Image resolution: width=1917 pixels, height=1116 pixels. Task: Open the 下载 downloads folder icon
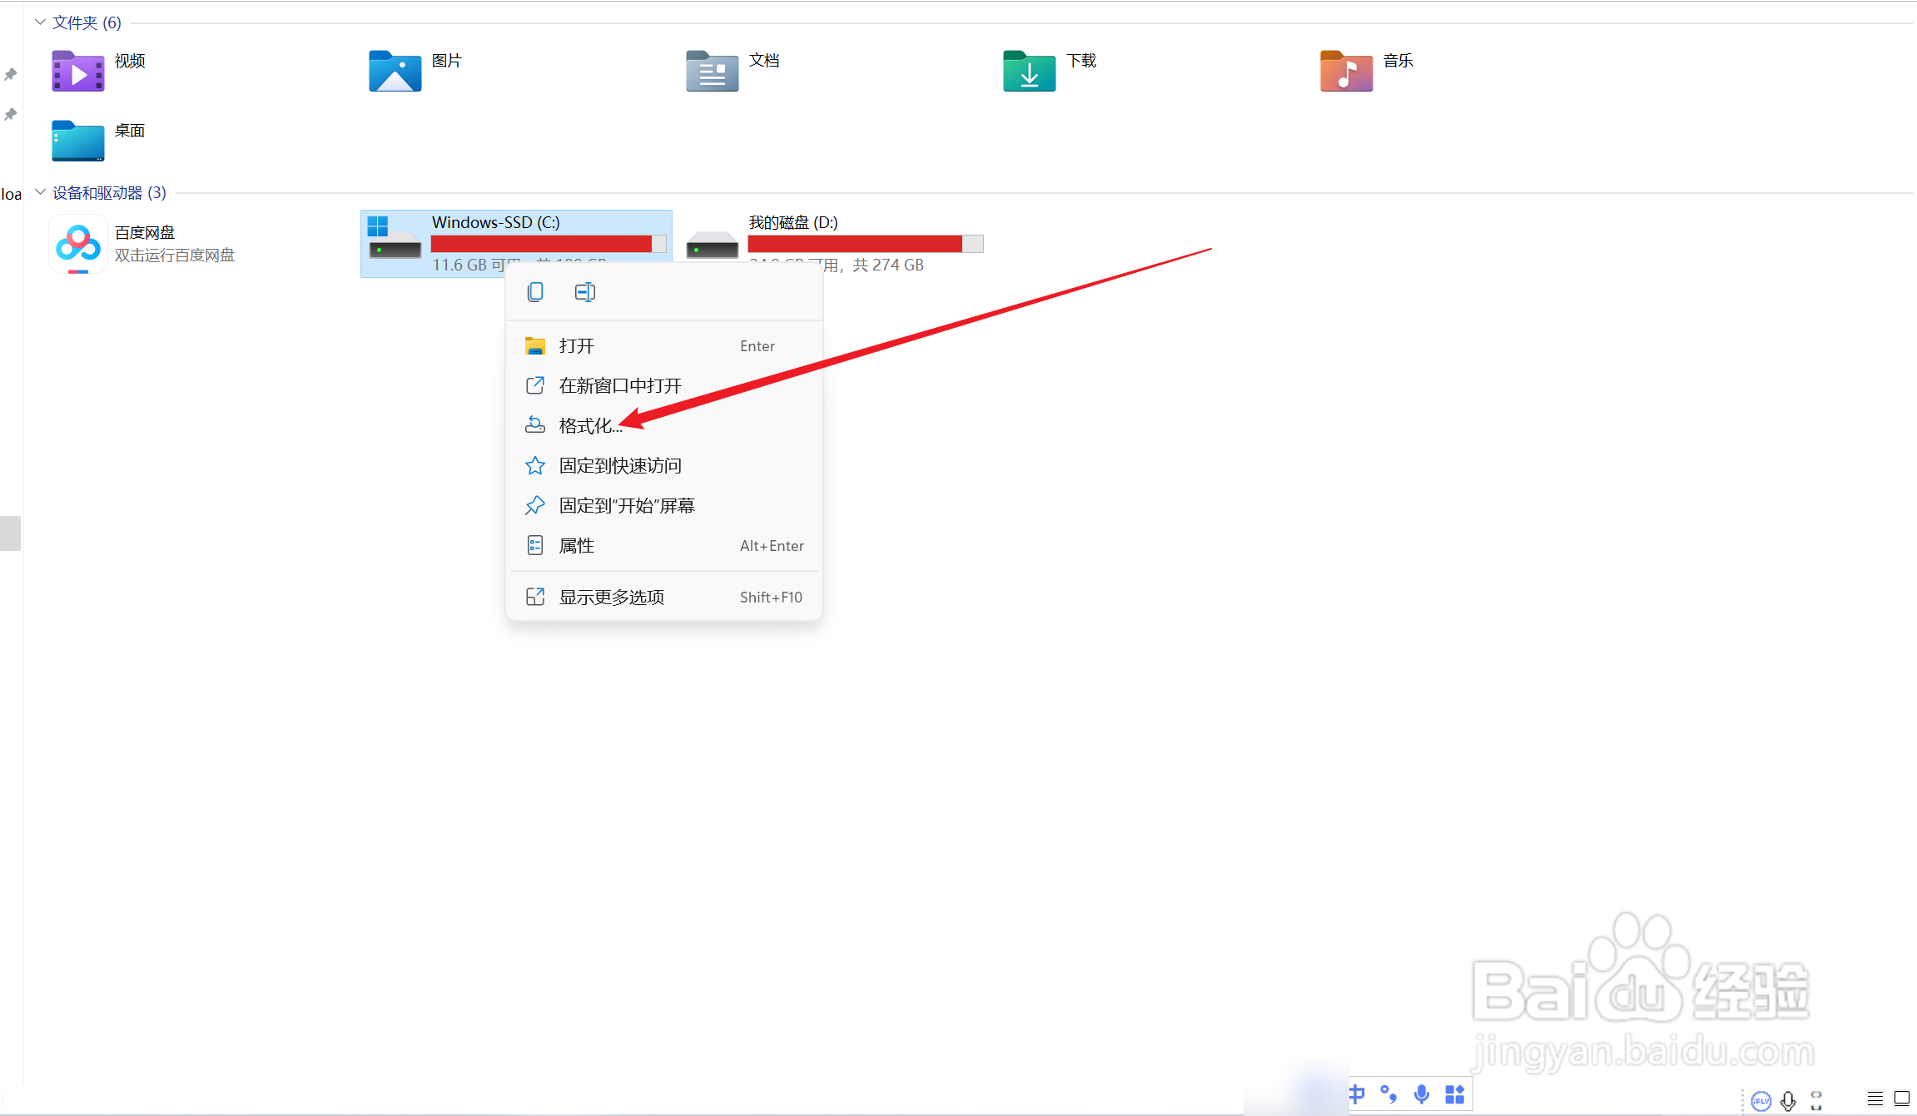pos(1029,71)
